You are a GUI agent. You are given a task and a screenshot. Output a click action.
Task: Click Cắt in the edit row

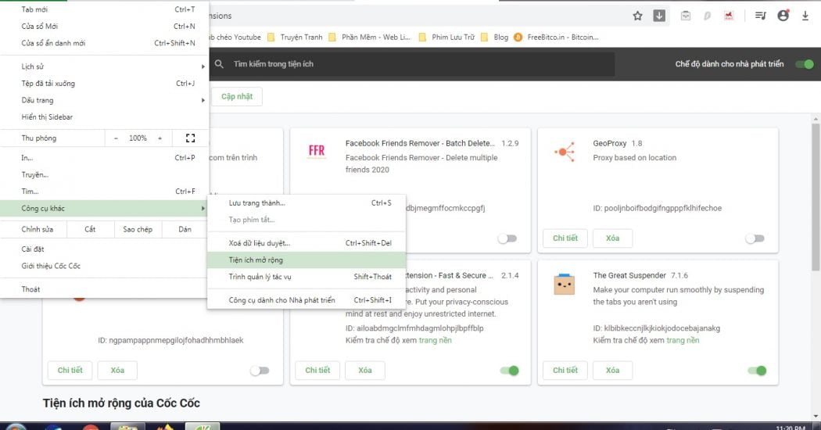click(90, 229)
